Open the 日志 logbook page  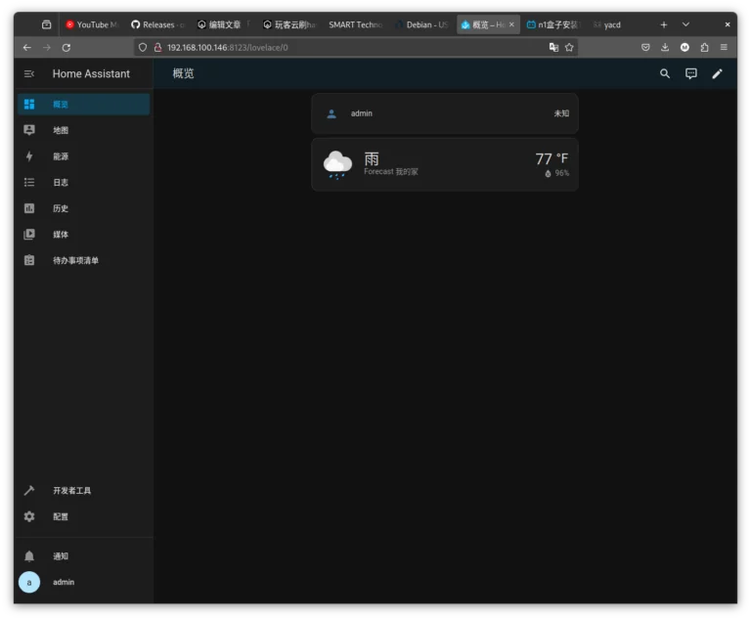click(x=84, y=182)
